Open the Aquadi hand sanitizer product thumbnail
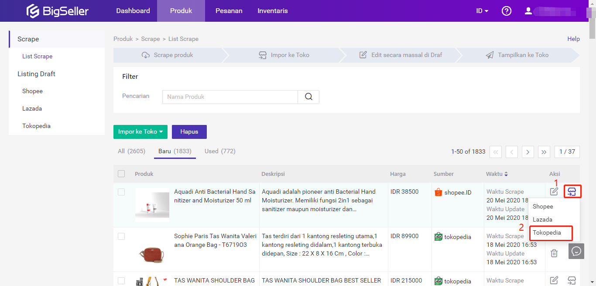The height and width of the screenshot is (286, 596). [x=152, y=205]
